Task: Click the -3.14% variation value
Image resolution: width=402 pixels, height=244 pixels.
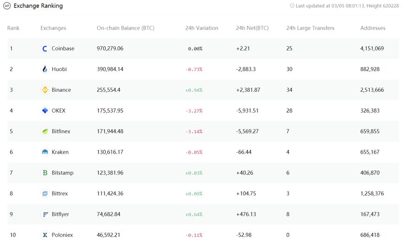Action: 194,132
